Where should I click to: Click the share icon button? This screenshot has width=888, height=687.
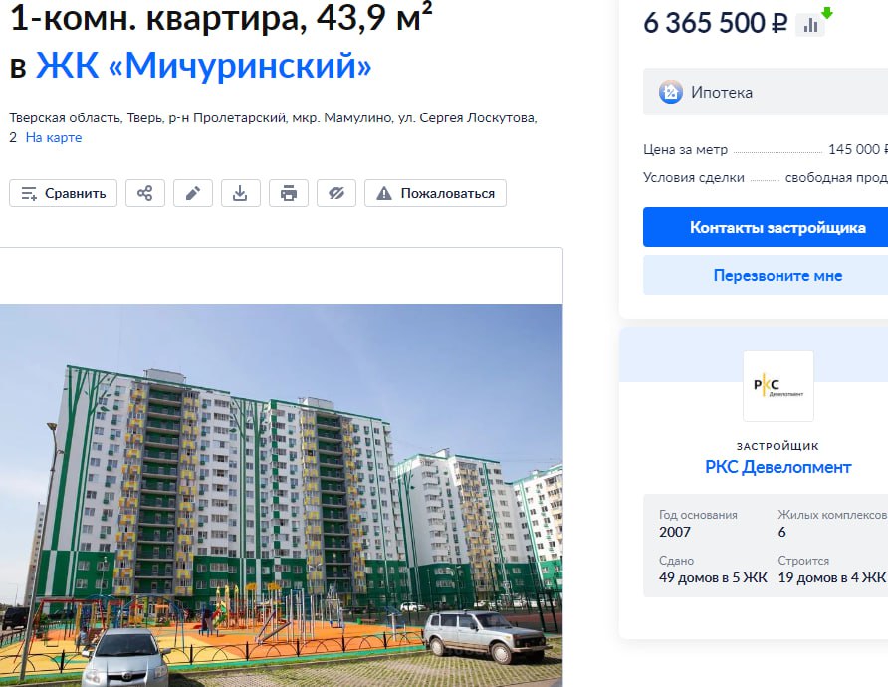145,193
